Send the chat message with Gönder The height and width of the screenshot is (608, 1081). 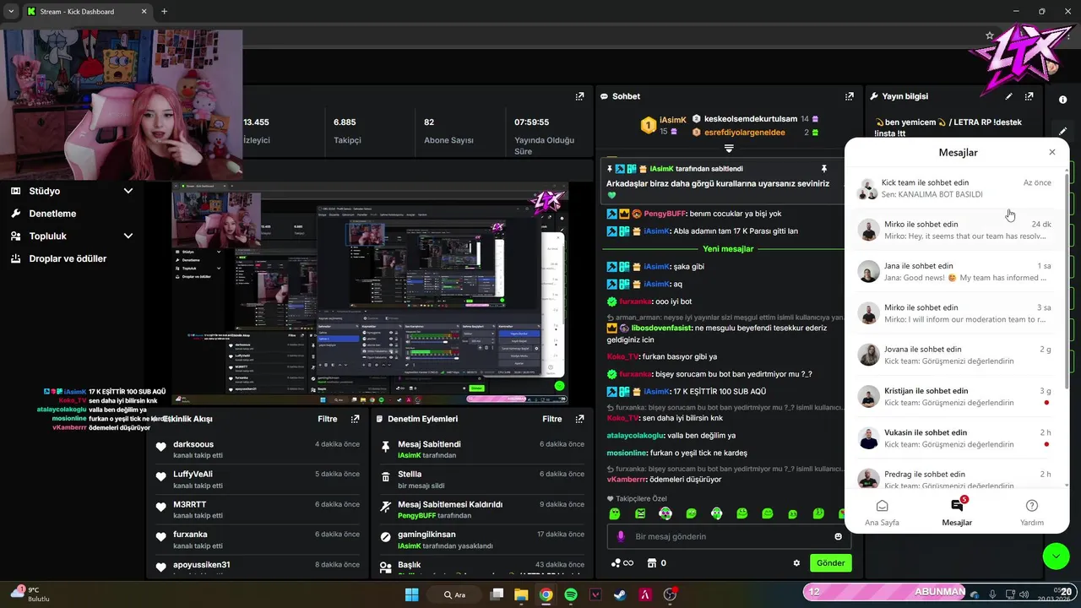click(830, 563)
